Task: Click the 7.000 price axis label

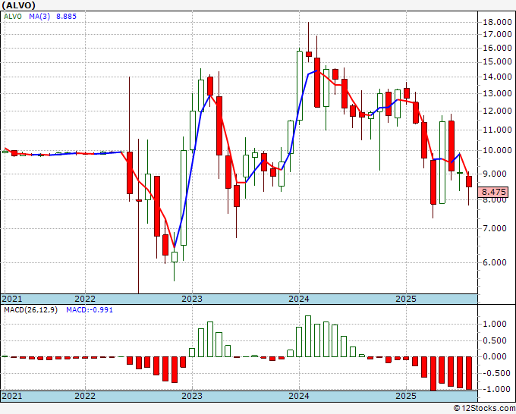Action: coord(495,228)
